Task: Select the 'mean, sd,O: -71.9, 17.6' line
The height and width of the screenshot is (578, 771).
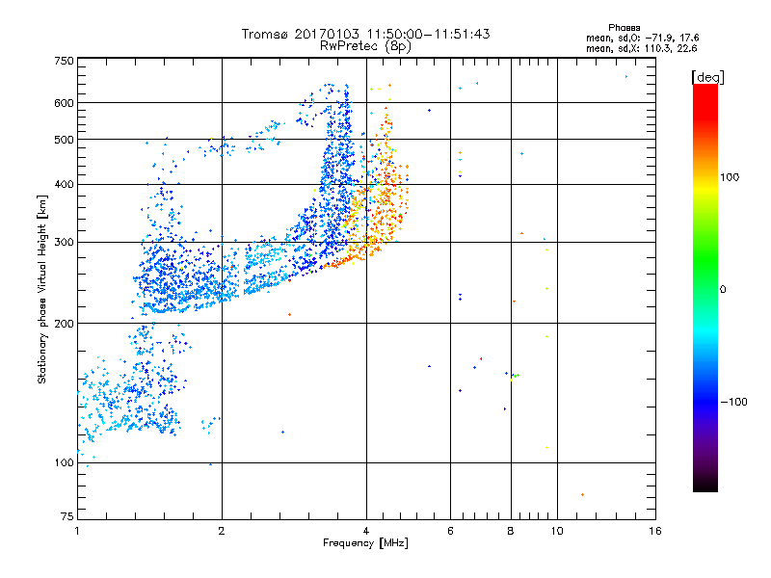Action: pyautogui.click(x=642, y=38)
